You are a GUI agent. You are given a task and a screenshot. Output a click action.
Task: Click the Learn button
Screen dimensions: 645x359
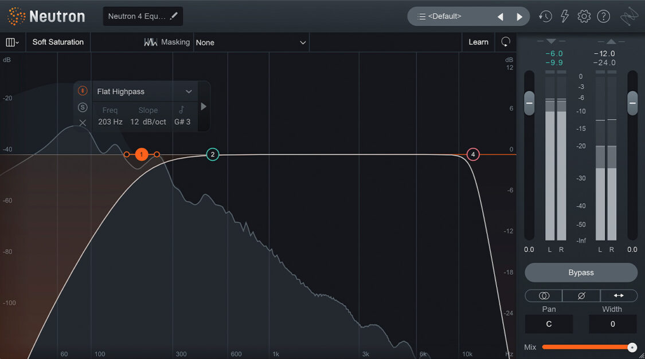point(478,42)
